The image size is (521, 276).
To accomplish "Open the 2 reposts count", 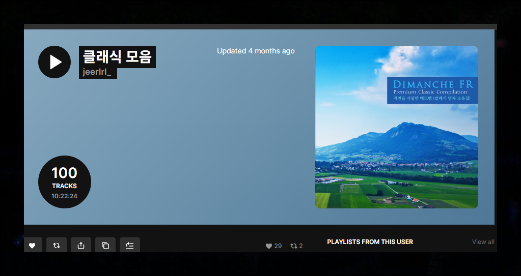I will click(x=297, y=246).
